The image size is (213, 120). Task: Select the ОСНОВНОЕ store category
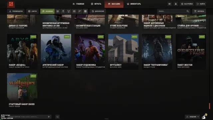[x=47, y=11]
